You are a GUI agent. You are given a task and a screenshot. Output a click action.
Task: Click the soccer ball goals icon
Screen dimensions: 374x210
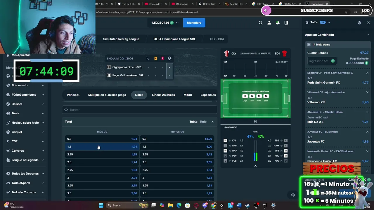coord(169,58)
